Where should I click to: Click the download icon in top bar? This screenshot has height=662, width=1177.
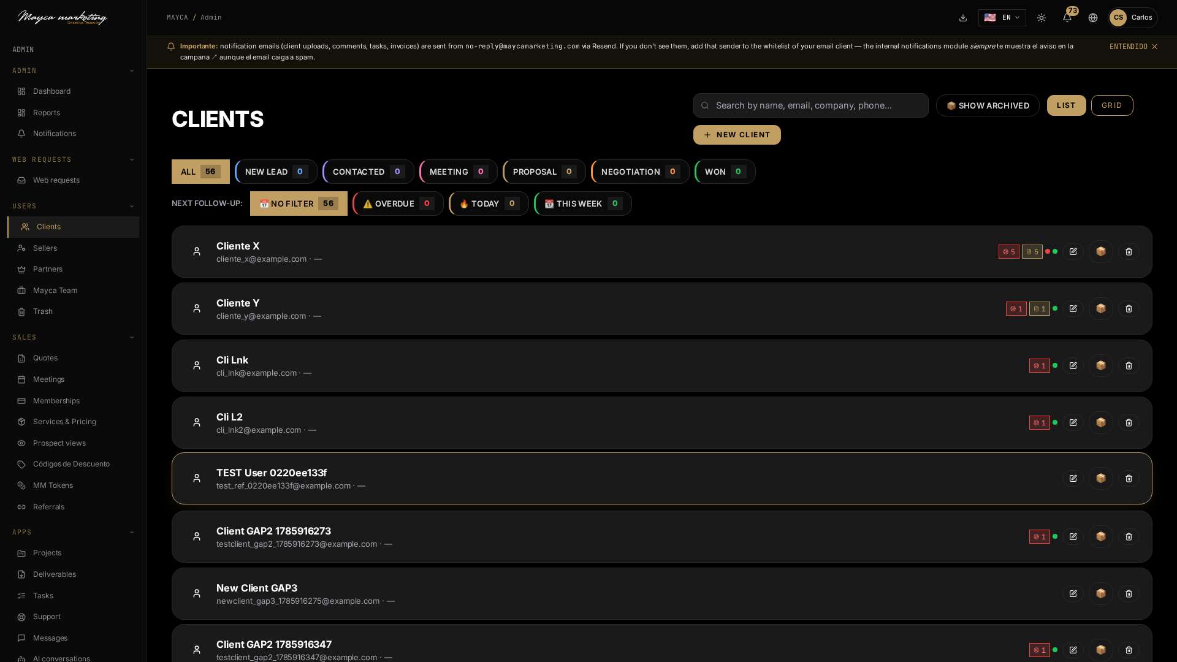click(963, 18)
